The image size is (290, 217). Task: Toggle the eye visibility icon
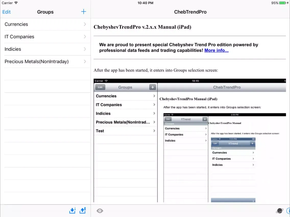(x=100, y=211)
